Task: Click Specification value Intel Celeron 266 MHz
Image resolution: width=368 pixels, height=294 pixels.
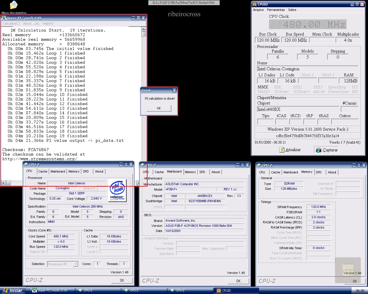Action: click(88, 206)
